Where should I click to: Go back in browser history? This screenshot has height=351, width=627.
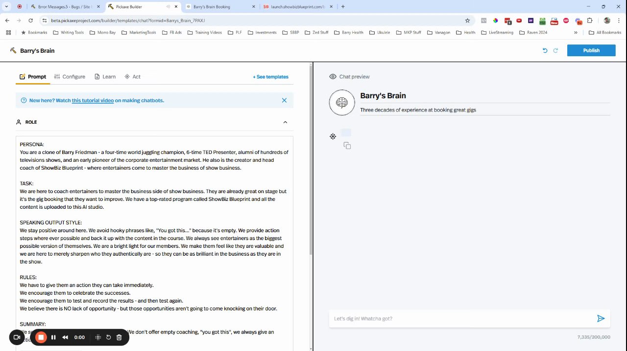click(7, 21)
